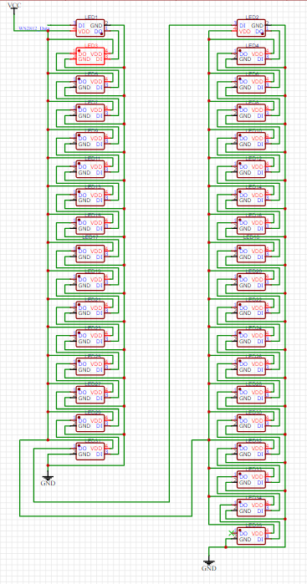This screenshot has width=307, height=584.
Task: Select the LED5 component
Action: 90,84
